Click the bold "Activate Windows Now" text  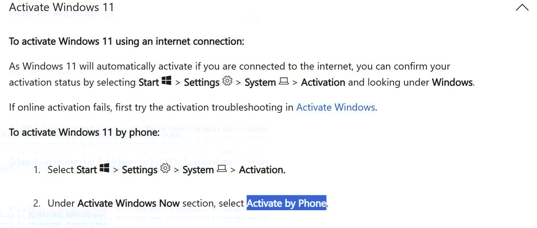(128, 203)
